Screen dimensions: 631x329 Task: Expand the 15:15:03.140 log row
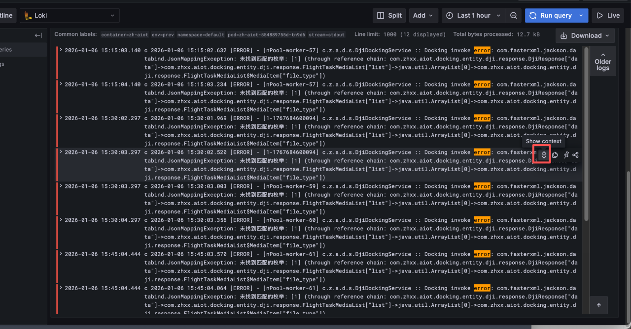[x=61, y=50]
